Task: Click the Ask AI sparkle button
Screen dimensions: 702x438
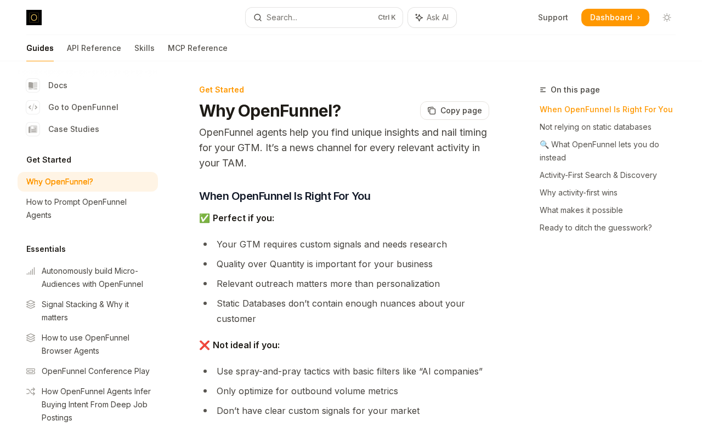Action: [432, 18]
